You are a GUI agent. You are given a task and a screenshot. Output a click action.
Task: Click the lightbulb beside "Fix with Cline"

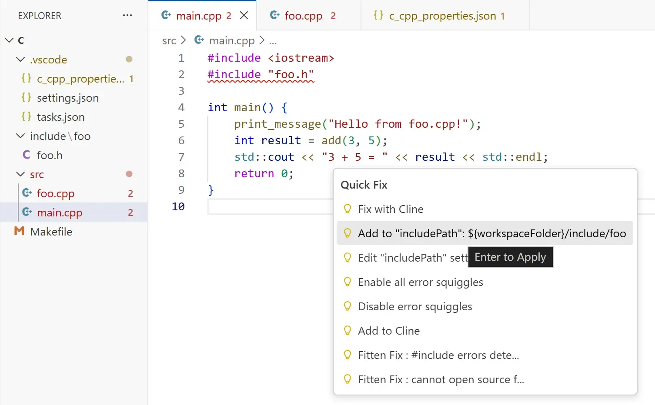click(x=347, y=209)
